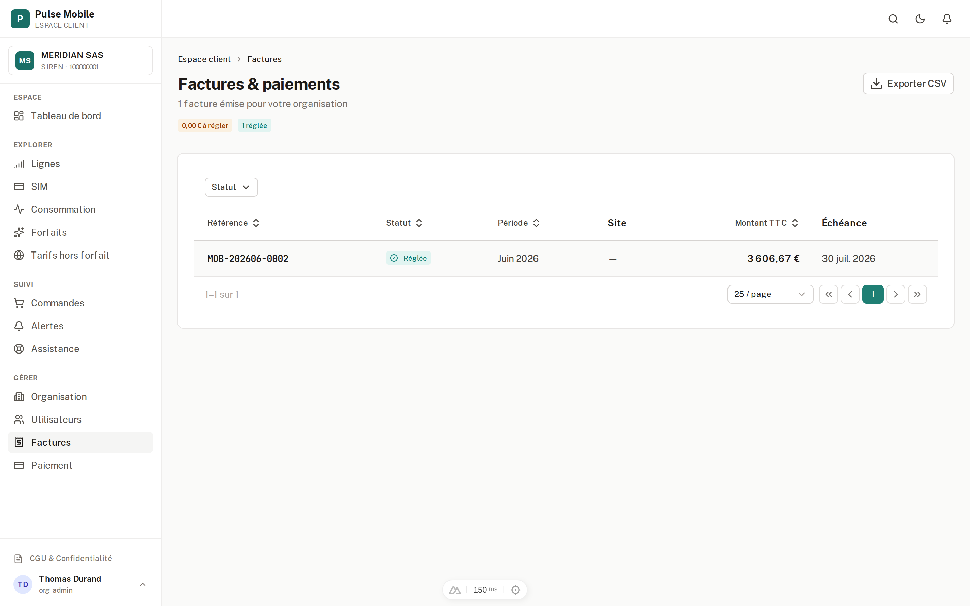
Task: Click the 150 ms timing indicator
Action: pyautogui.click(x=485, y=590)
